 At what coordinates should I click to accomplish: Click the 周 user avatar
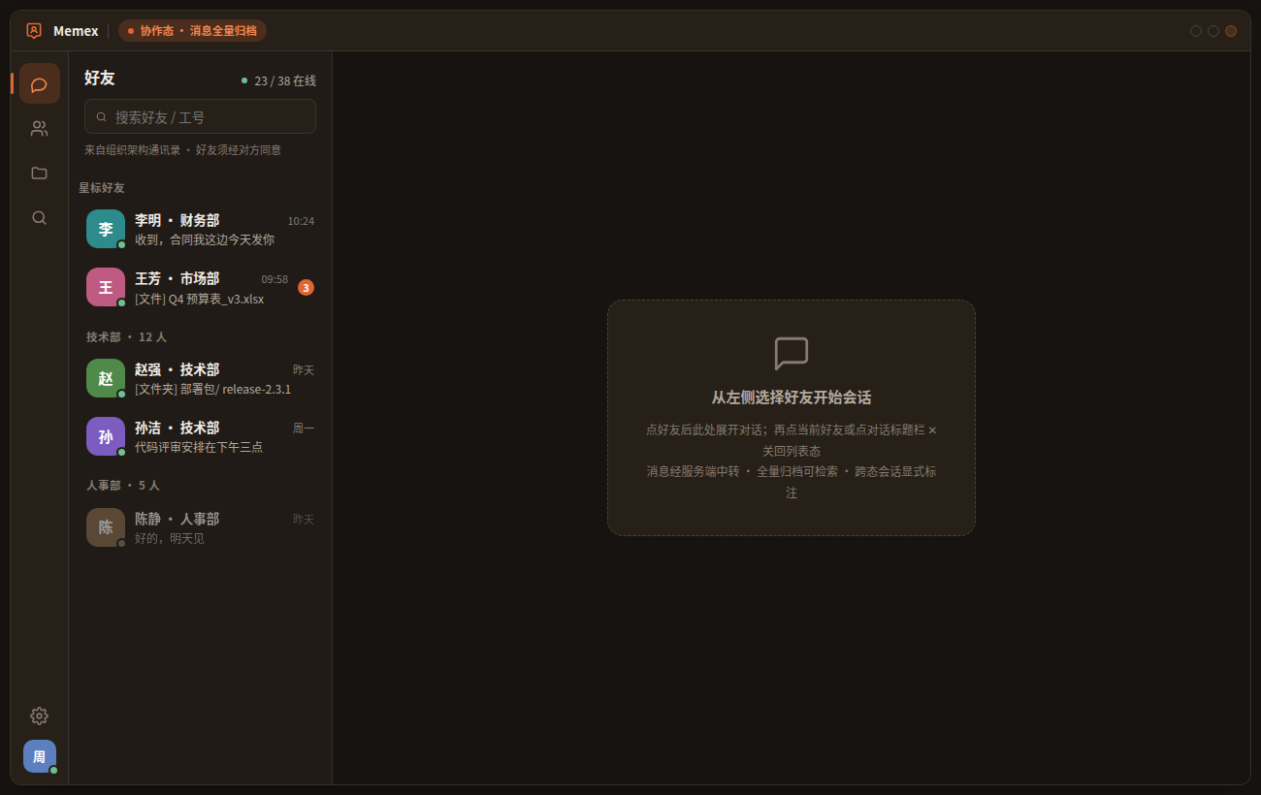[40, 756]
